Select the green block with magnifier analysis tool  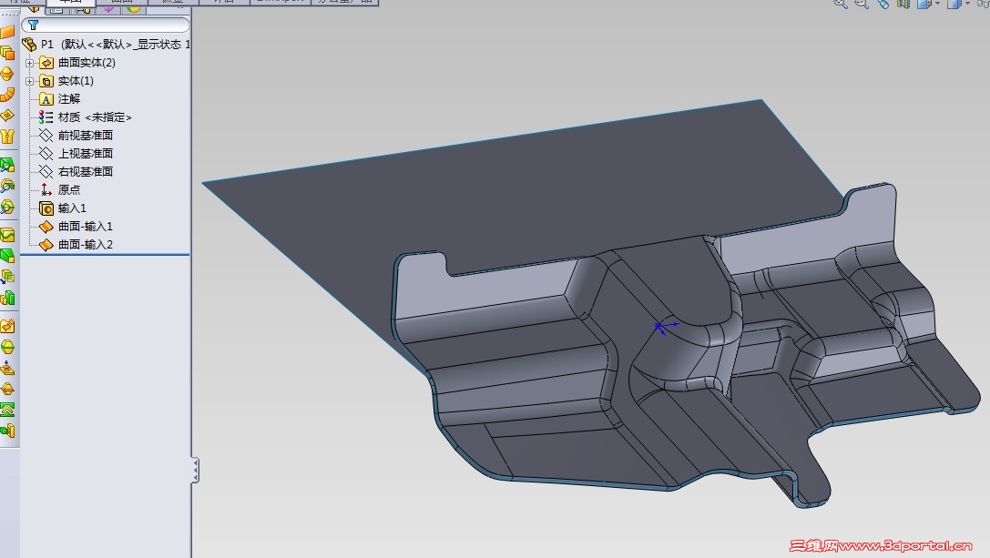(7, 166)
